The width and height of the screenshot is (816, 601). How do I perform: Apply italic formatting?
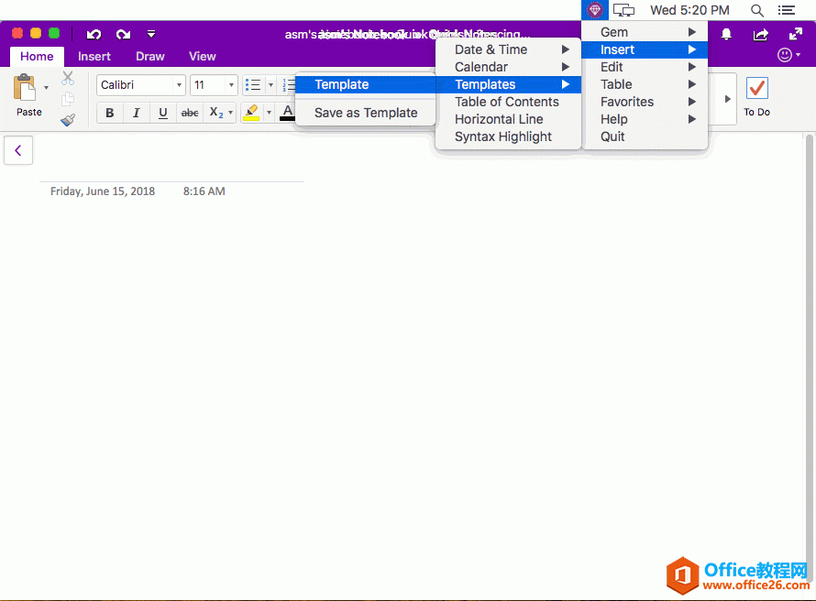[136, 113]
